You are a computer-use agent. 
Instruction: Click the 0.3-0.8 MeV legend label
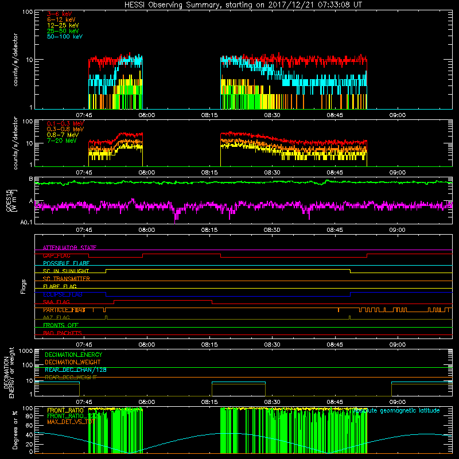point(65,129)
